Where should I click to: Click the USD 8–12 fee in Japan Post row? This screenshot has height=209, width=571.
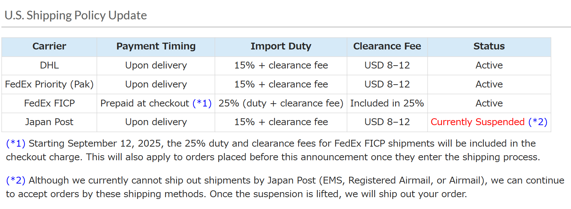coord(387,122)
